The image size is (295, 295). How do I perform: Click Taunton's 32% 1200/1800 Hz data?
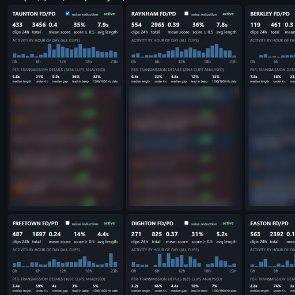(x=97, y=77)
